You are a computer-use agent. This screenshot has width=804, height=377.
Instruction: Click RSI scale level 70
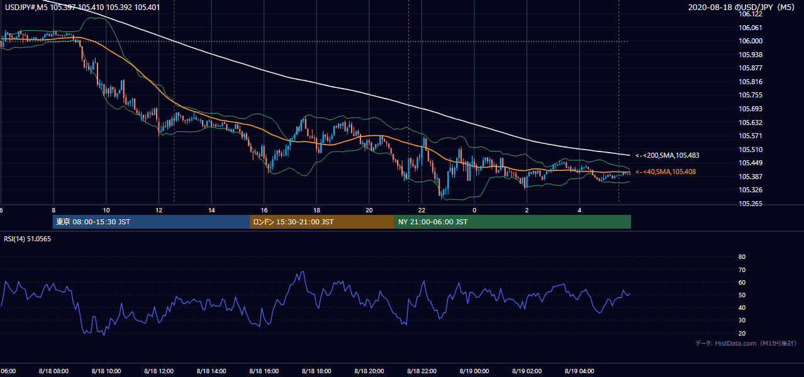tap(742, 270)
